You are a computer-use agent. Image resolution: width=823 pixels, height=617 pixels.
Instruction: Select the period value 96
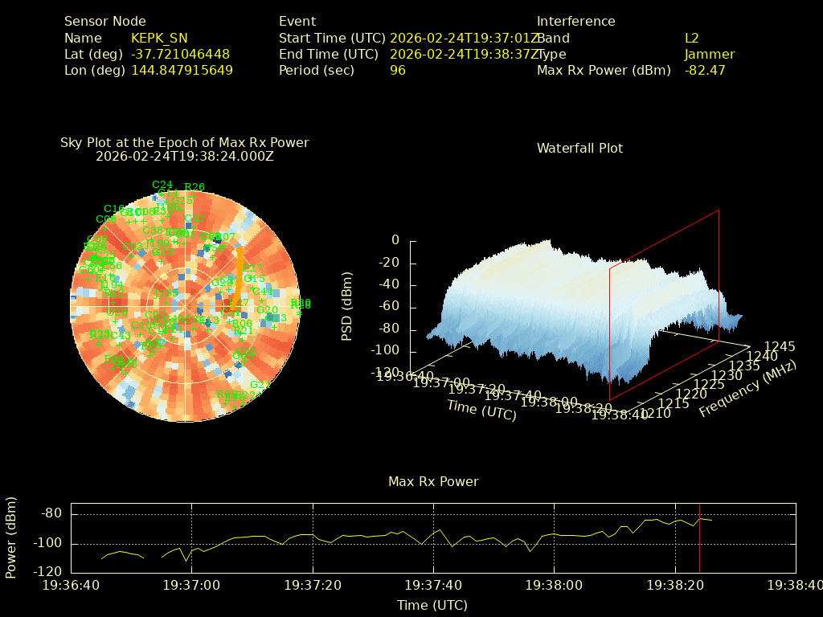398,70
